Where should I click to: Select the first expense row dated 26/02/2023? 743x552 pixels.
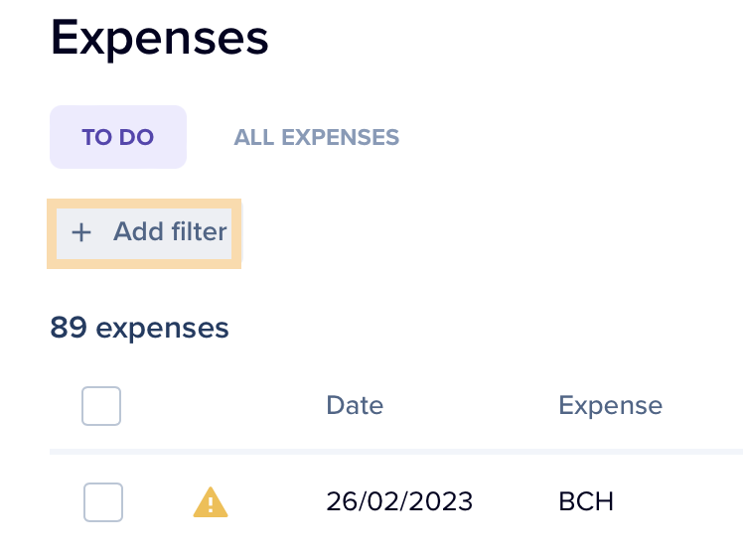pyautogui.click(x=396, y=502)
